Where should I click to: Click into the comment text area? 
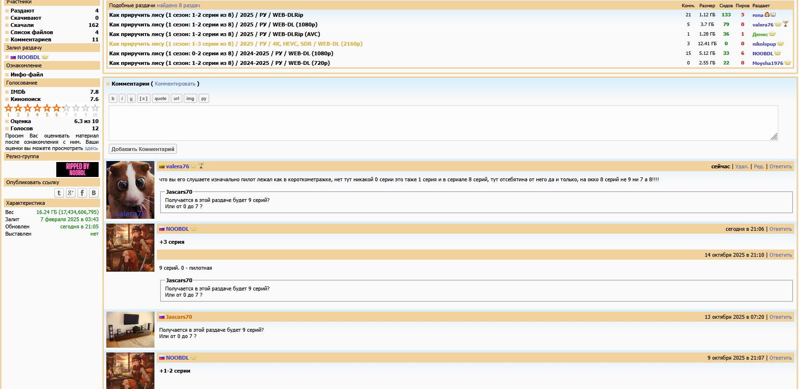(x=443, y=123)
